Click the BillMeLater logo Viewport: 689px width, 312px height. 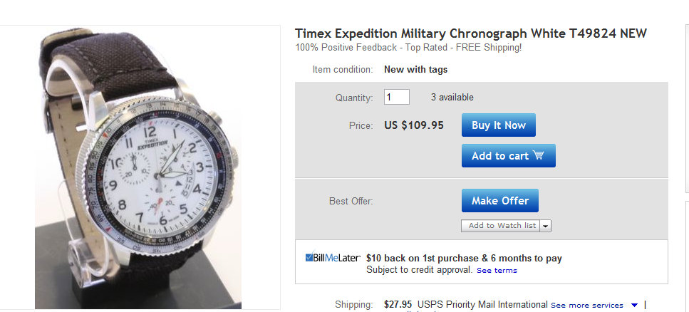tap(332, 258)
